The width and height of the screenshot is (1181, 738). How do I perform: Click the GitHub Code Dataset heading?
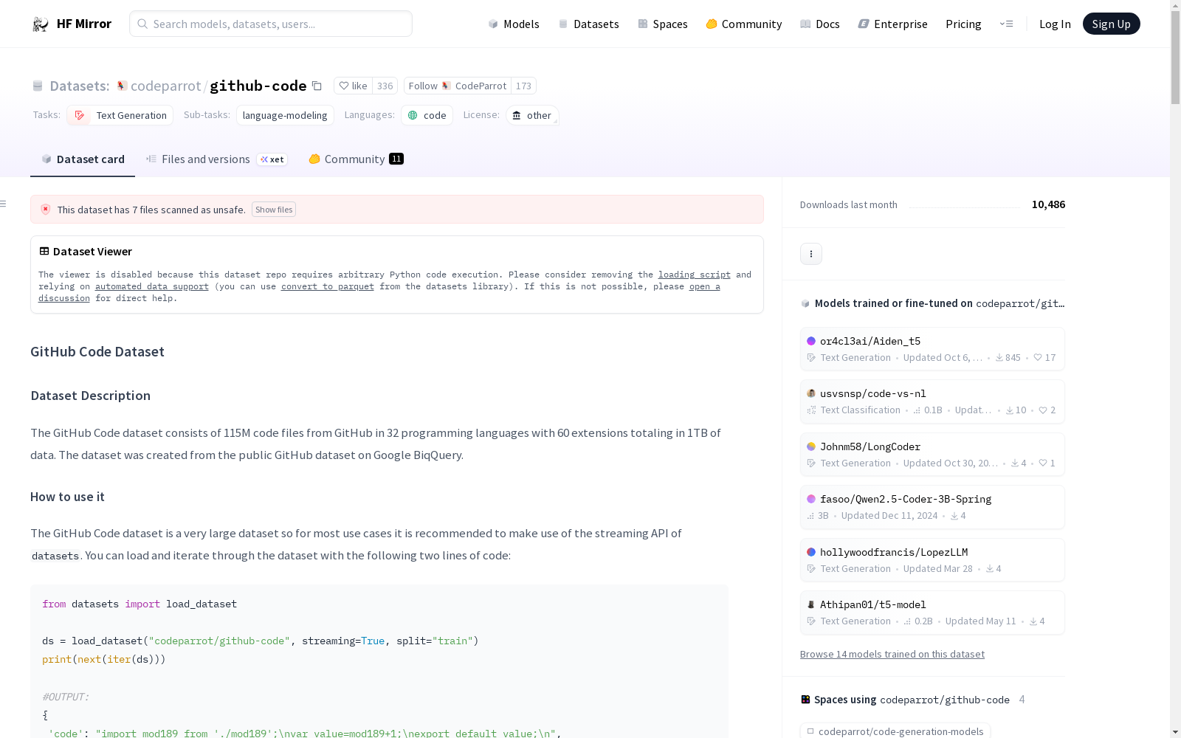point(97,351)
